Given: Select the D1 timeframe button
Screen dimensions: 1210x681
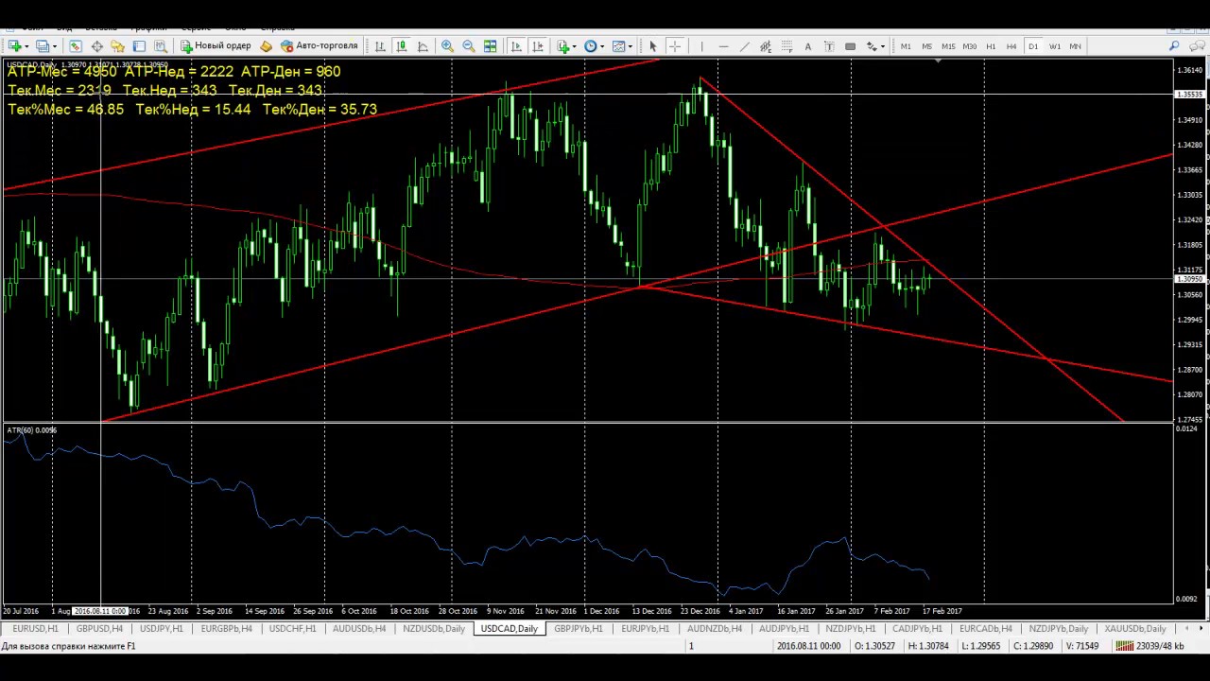Looking at the screenshot, I should [x=1033, y=45].
